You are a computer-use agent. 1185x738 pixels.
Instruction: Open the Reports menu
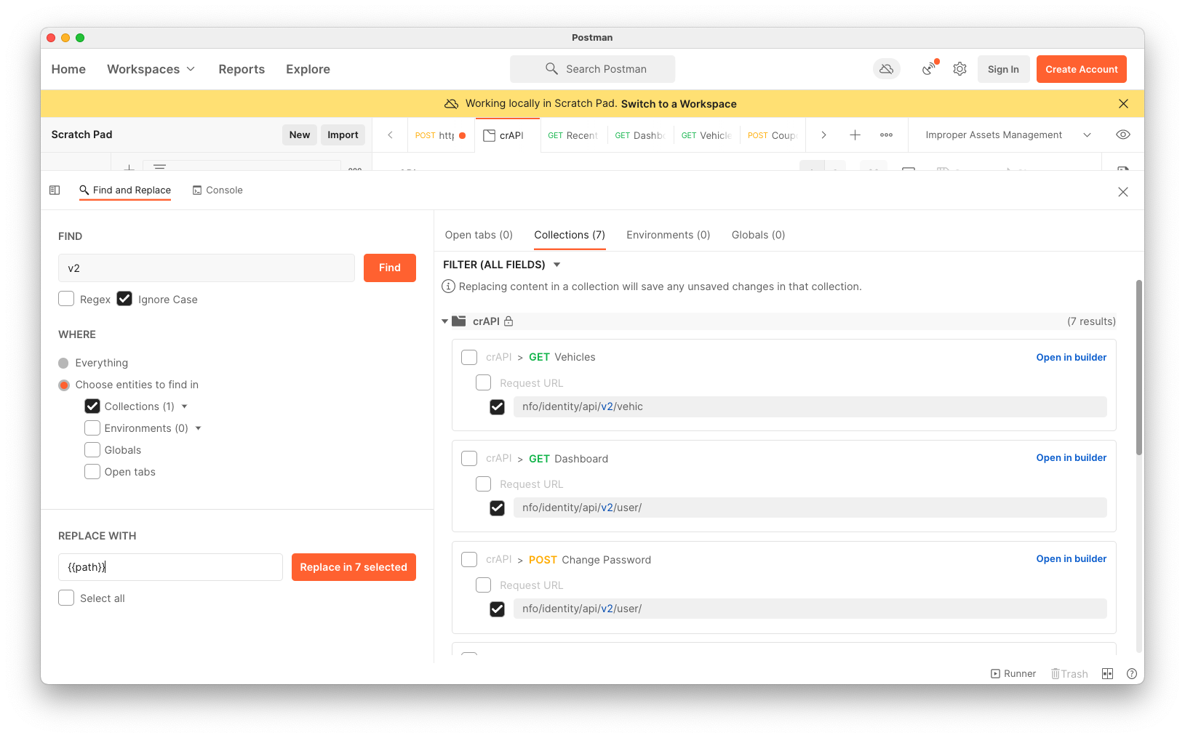click(x=242, y=69)
